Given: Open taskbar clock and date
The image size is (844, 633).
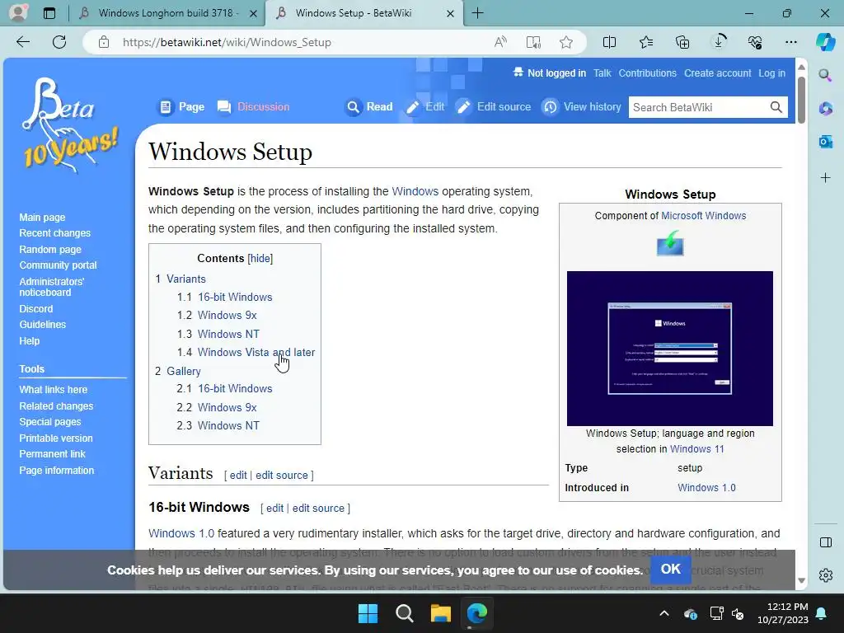Looking at the screenshot, I should click(x=783, y=613).
